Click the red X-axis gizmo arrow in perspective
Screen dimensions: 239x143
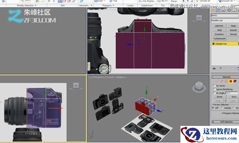coord(156,99)
